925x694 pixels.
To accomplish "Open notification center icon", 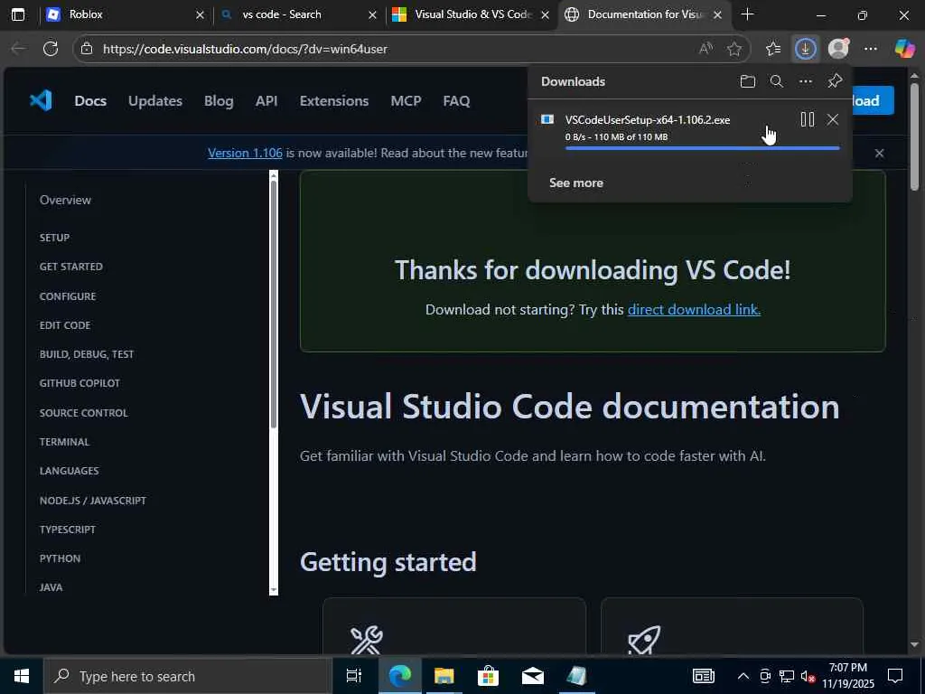I will click(895, 676).
